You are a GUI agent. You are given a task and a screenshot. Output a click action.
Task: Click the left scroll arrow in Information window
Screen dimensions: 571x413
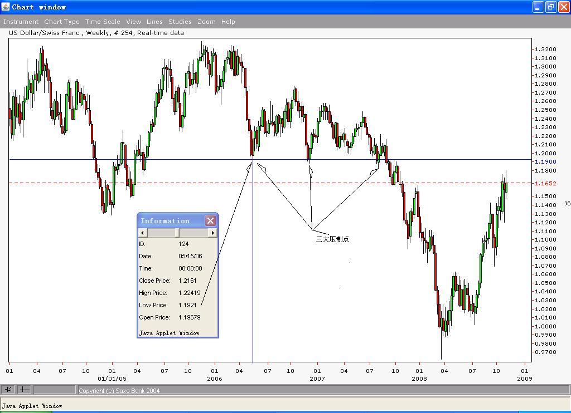point(143,233)
